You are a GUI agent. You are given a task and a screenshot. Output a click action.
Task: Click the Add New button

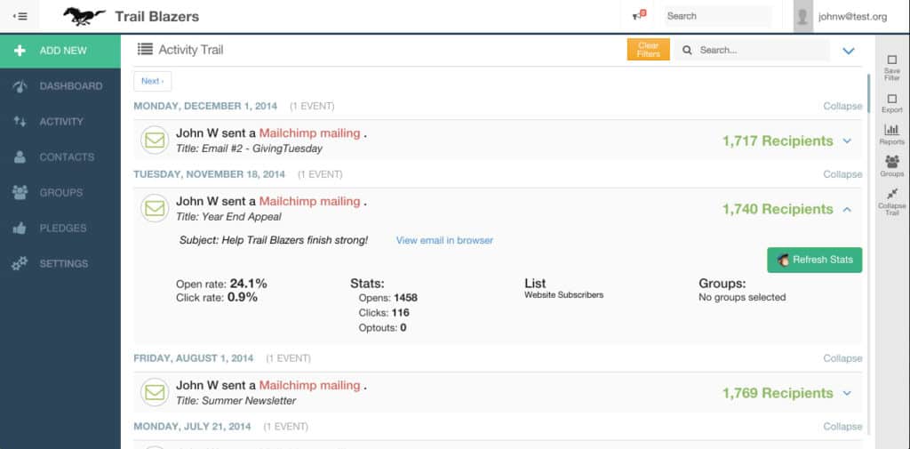(x=60, y=51)
